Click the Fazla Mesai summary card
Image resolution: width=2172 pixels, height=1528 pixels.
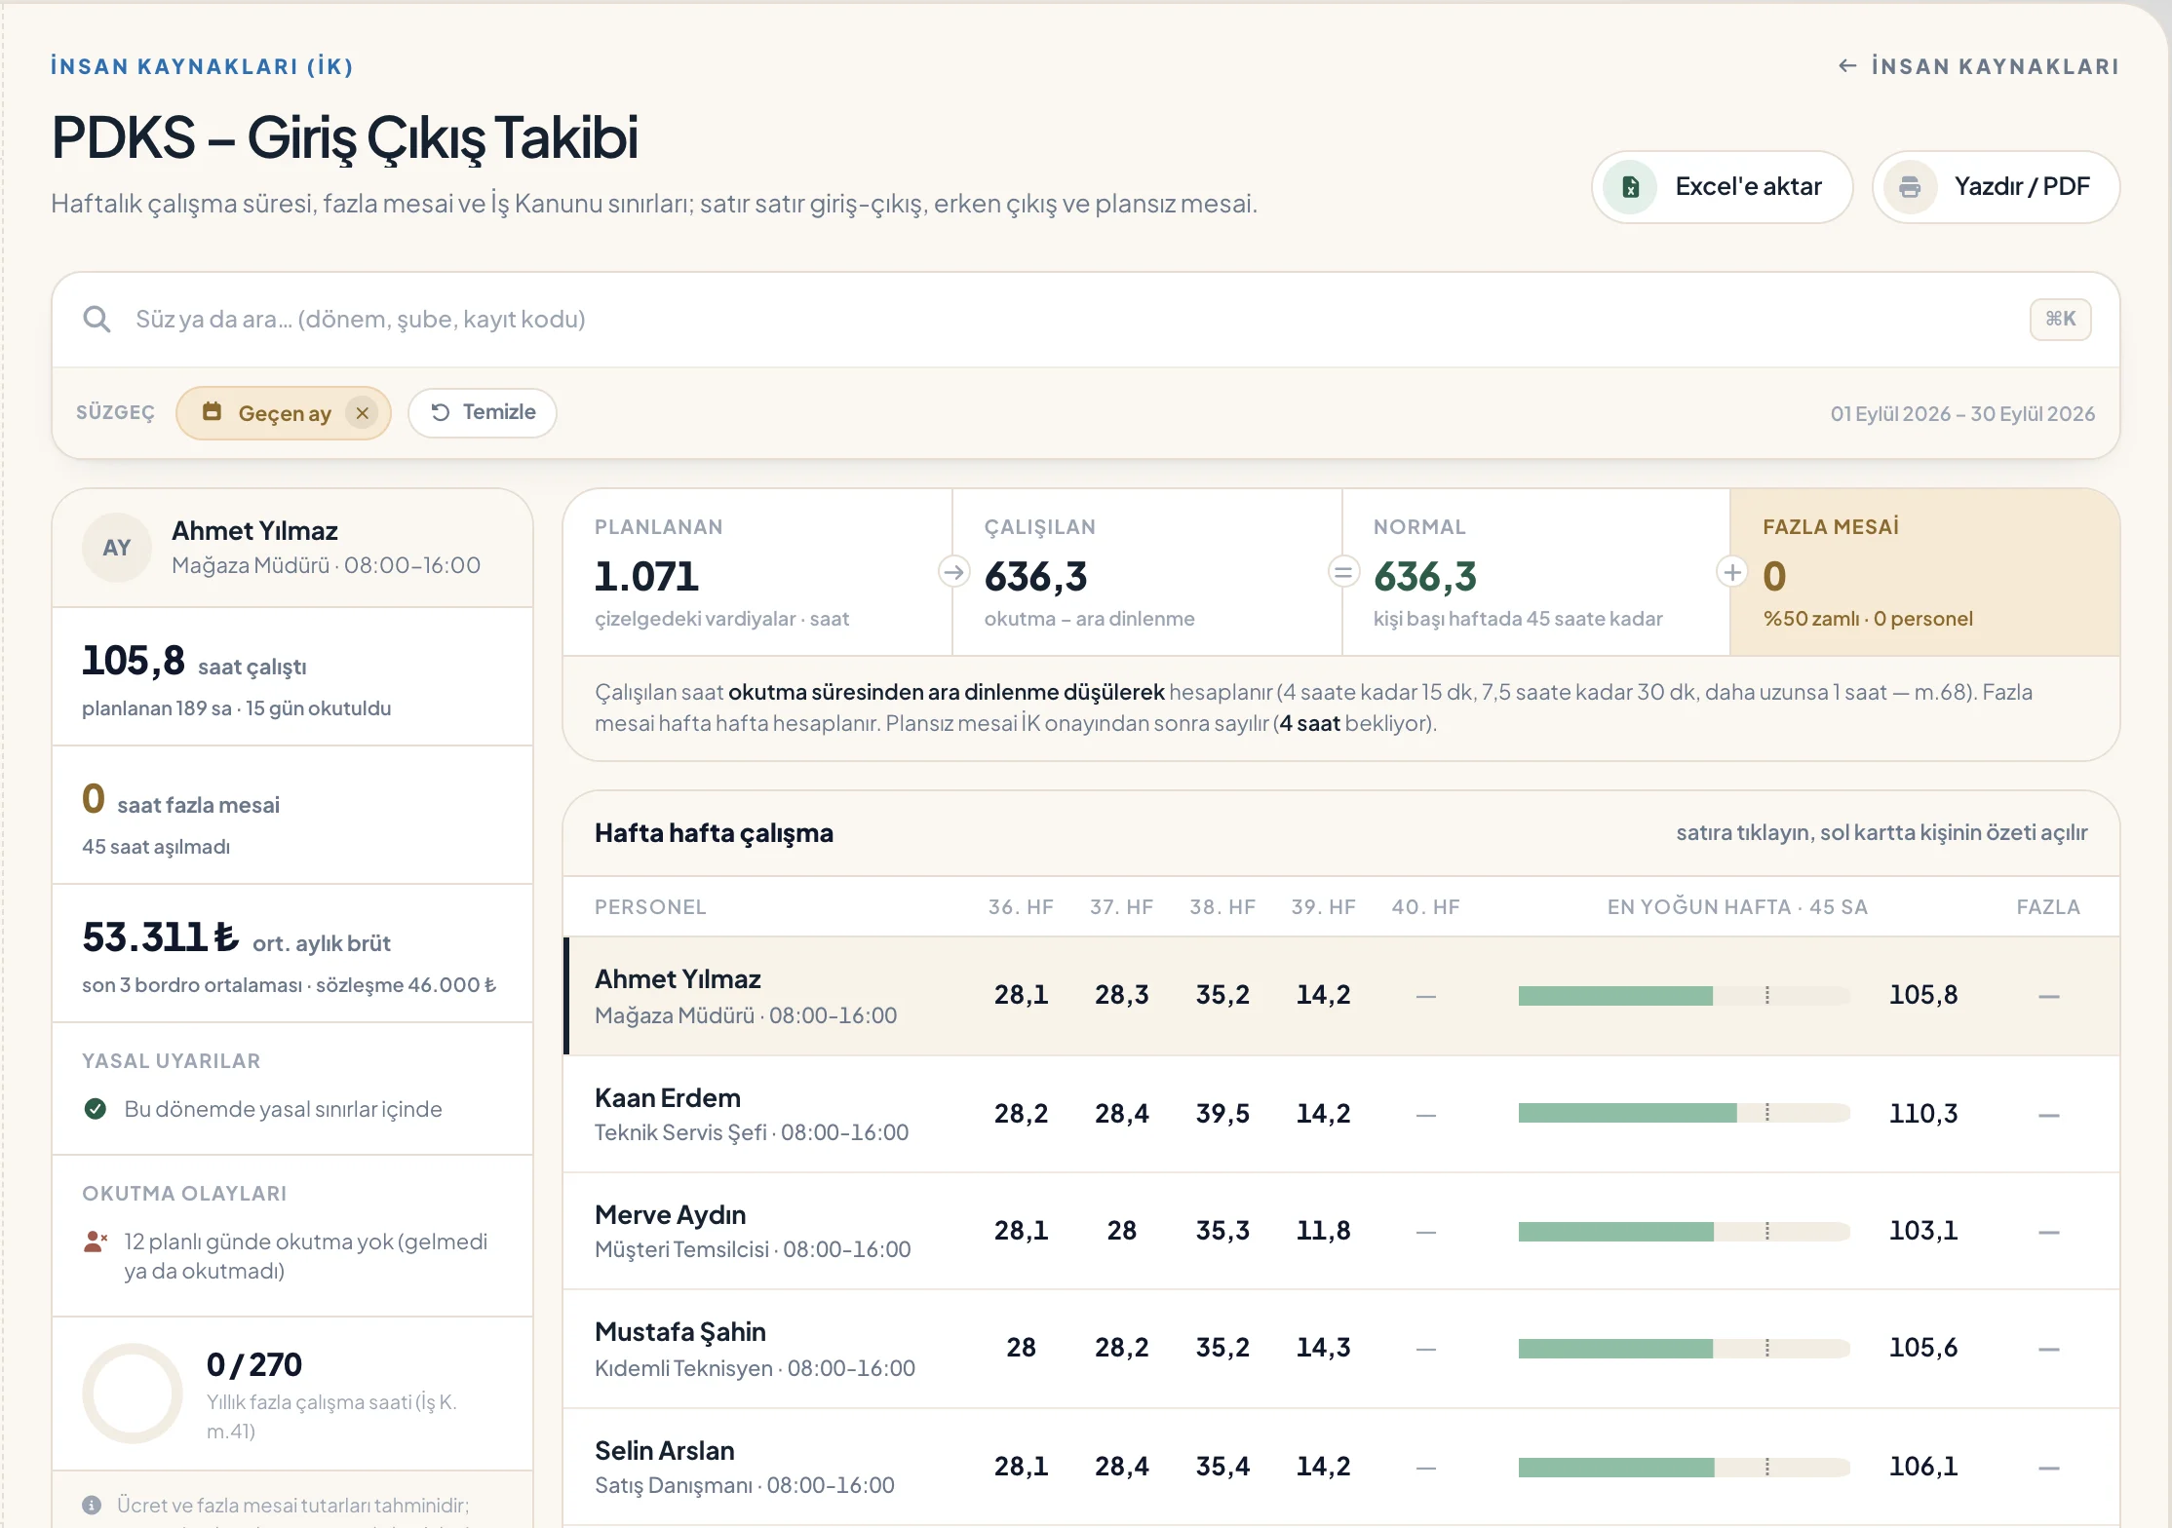pos(1924,572)
